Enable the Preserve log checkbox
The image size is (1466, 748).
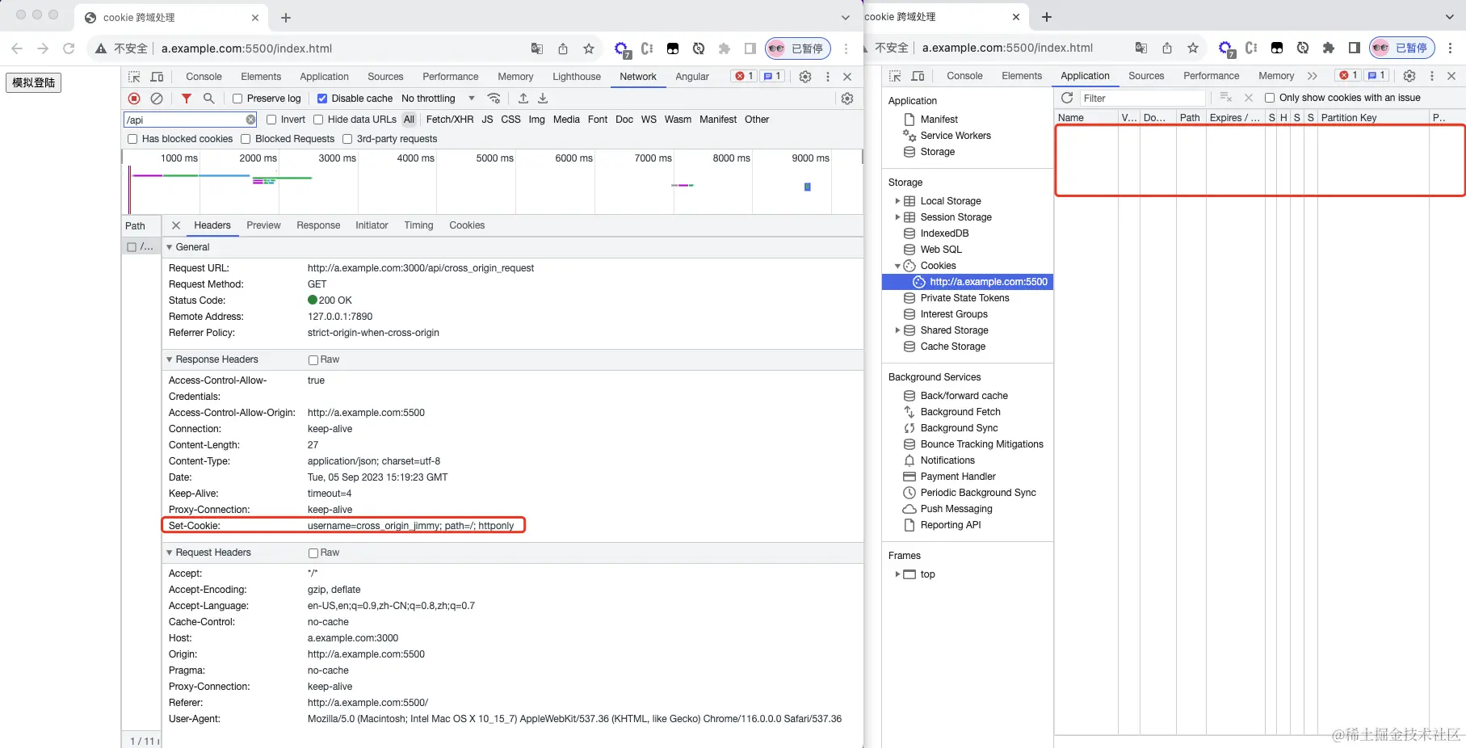(x=237, y=99)
